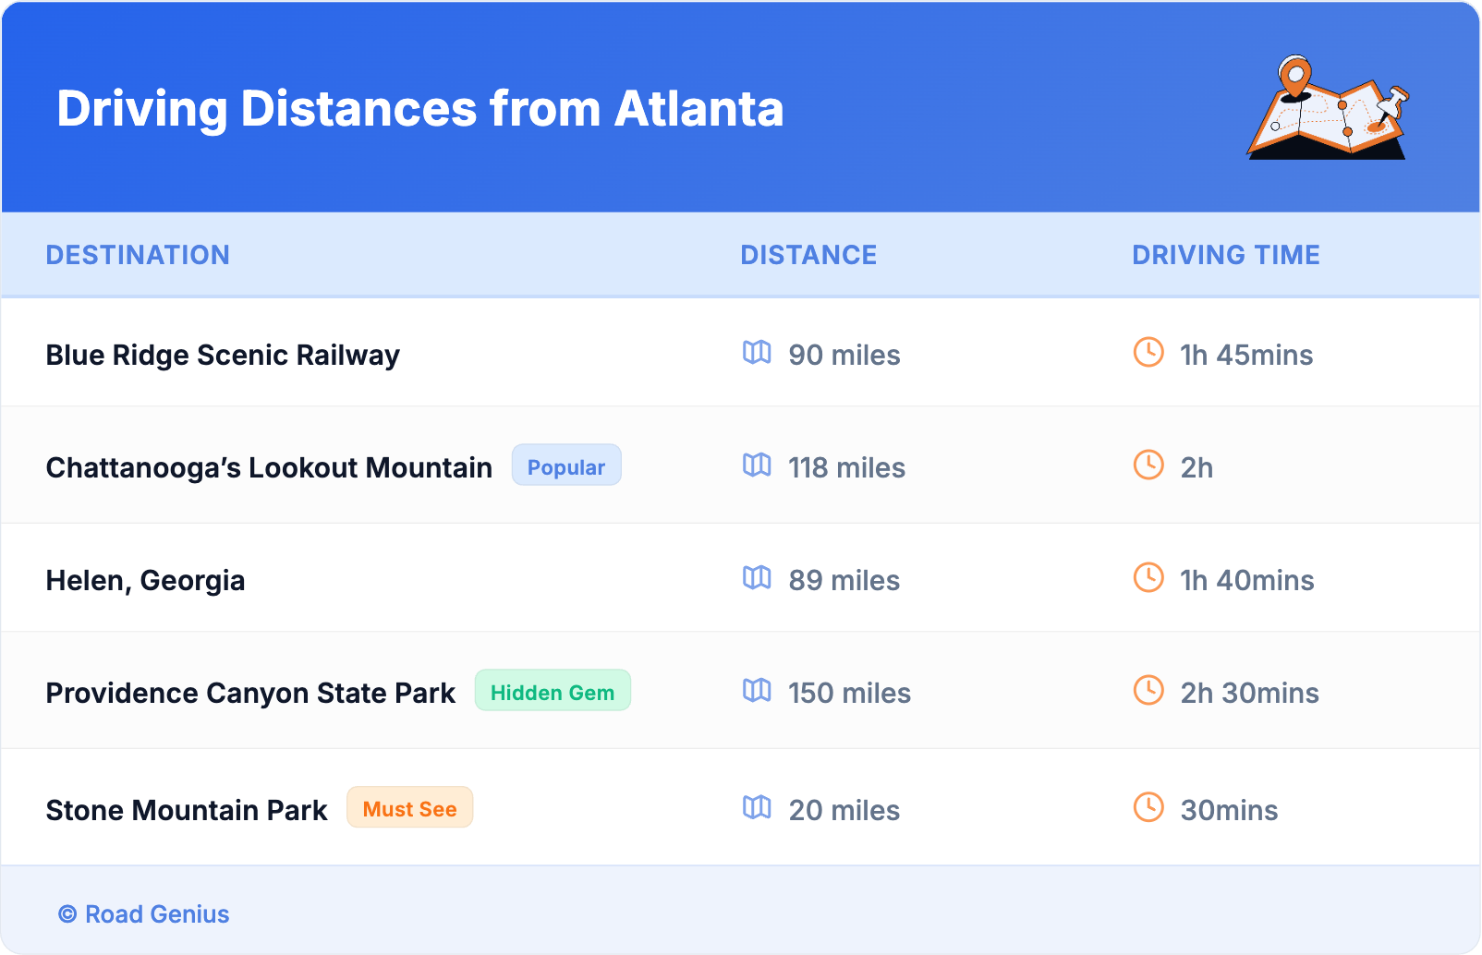1482x955 pixels.
Task: Click the clock icon beside 1h 40mins
Action: (1148, 577)
